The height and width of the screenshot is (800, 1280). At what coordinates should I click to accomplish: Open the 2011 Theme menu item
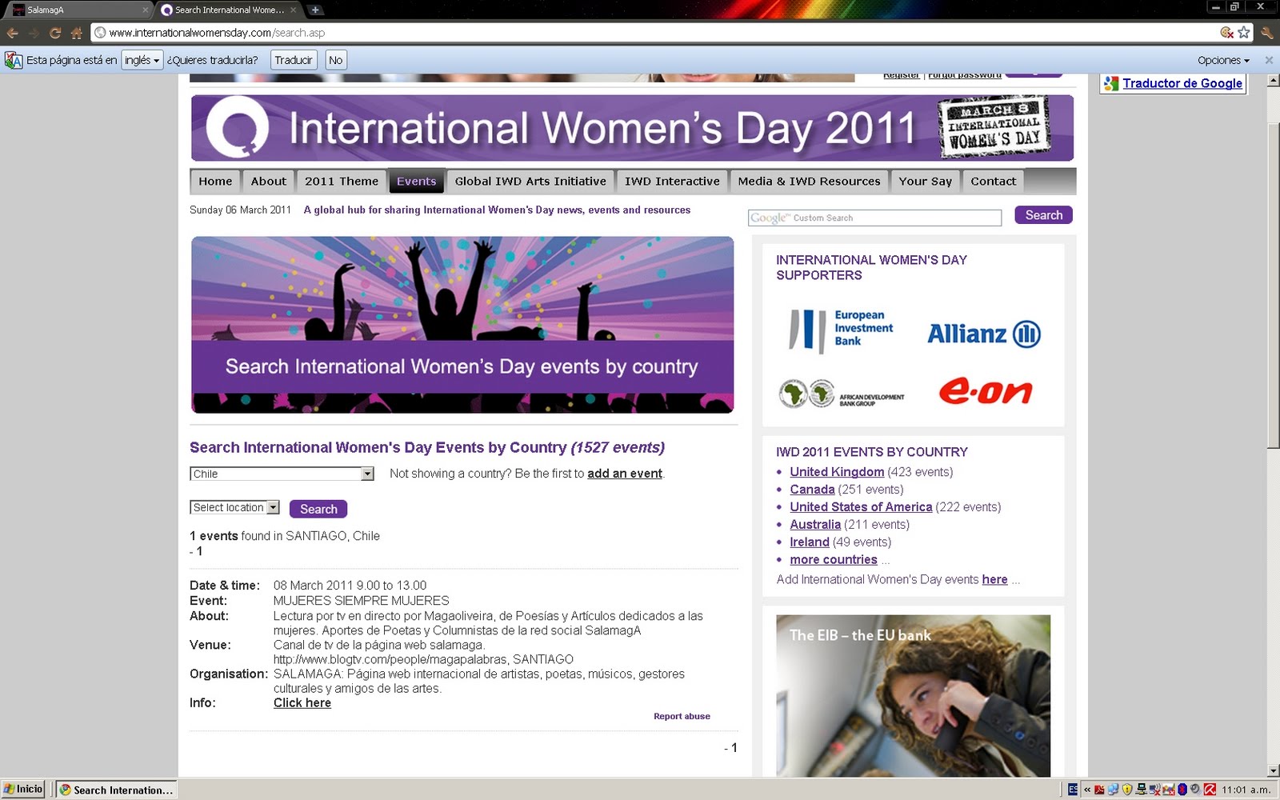(342, 182)
